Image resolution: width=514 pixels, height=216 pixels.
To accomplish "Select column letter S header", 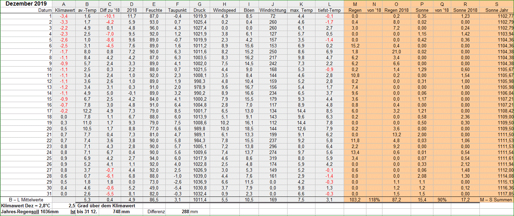I will click(x=497, y=4).
